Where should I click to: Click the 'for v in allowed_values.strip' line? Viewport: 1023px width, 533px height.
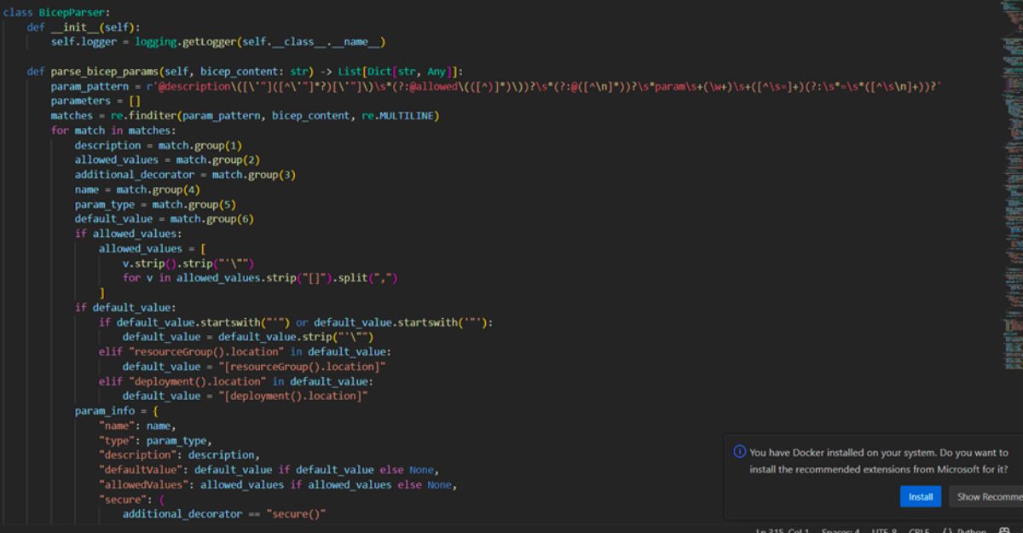[260, 278]
